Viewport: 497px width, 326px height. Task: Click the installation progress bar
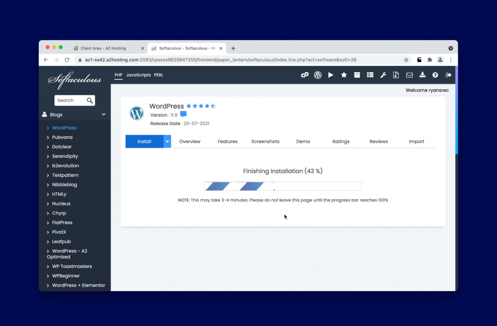coord(283,186)
